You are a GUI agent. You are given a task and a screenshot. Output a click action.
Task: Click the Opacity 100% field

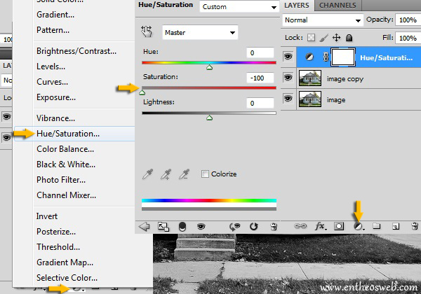point(408,20)
